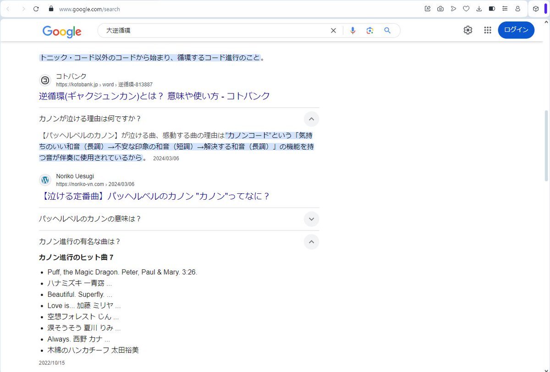Open the browser easy setup sliders icon
This screenshot has height=372, width=550.
pos(505,9)
